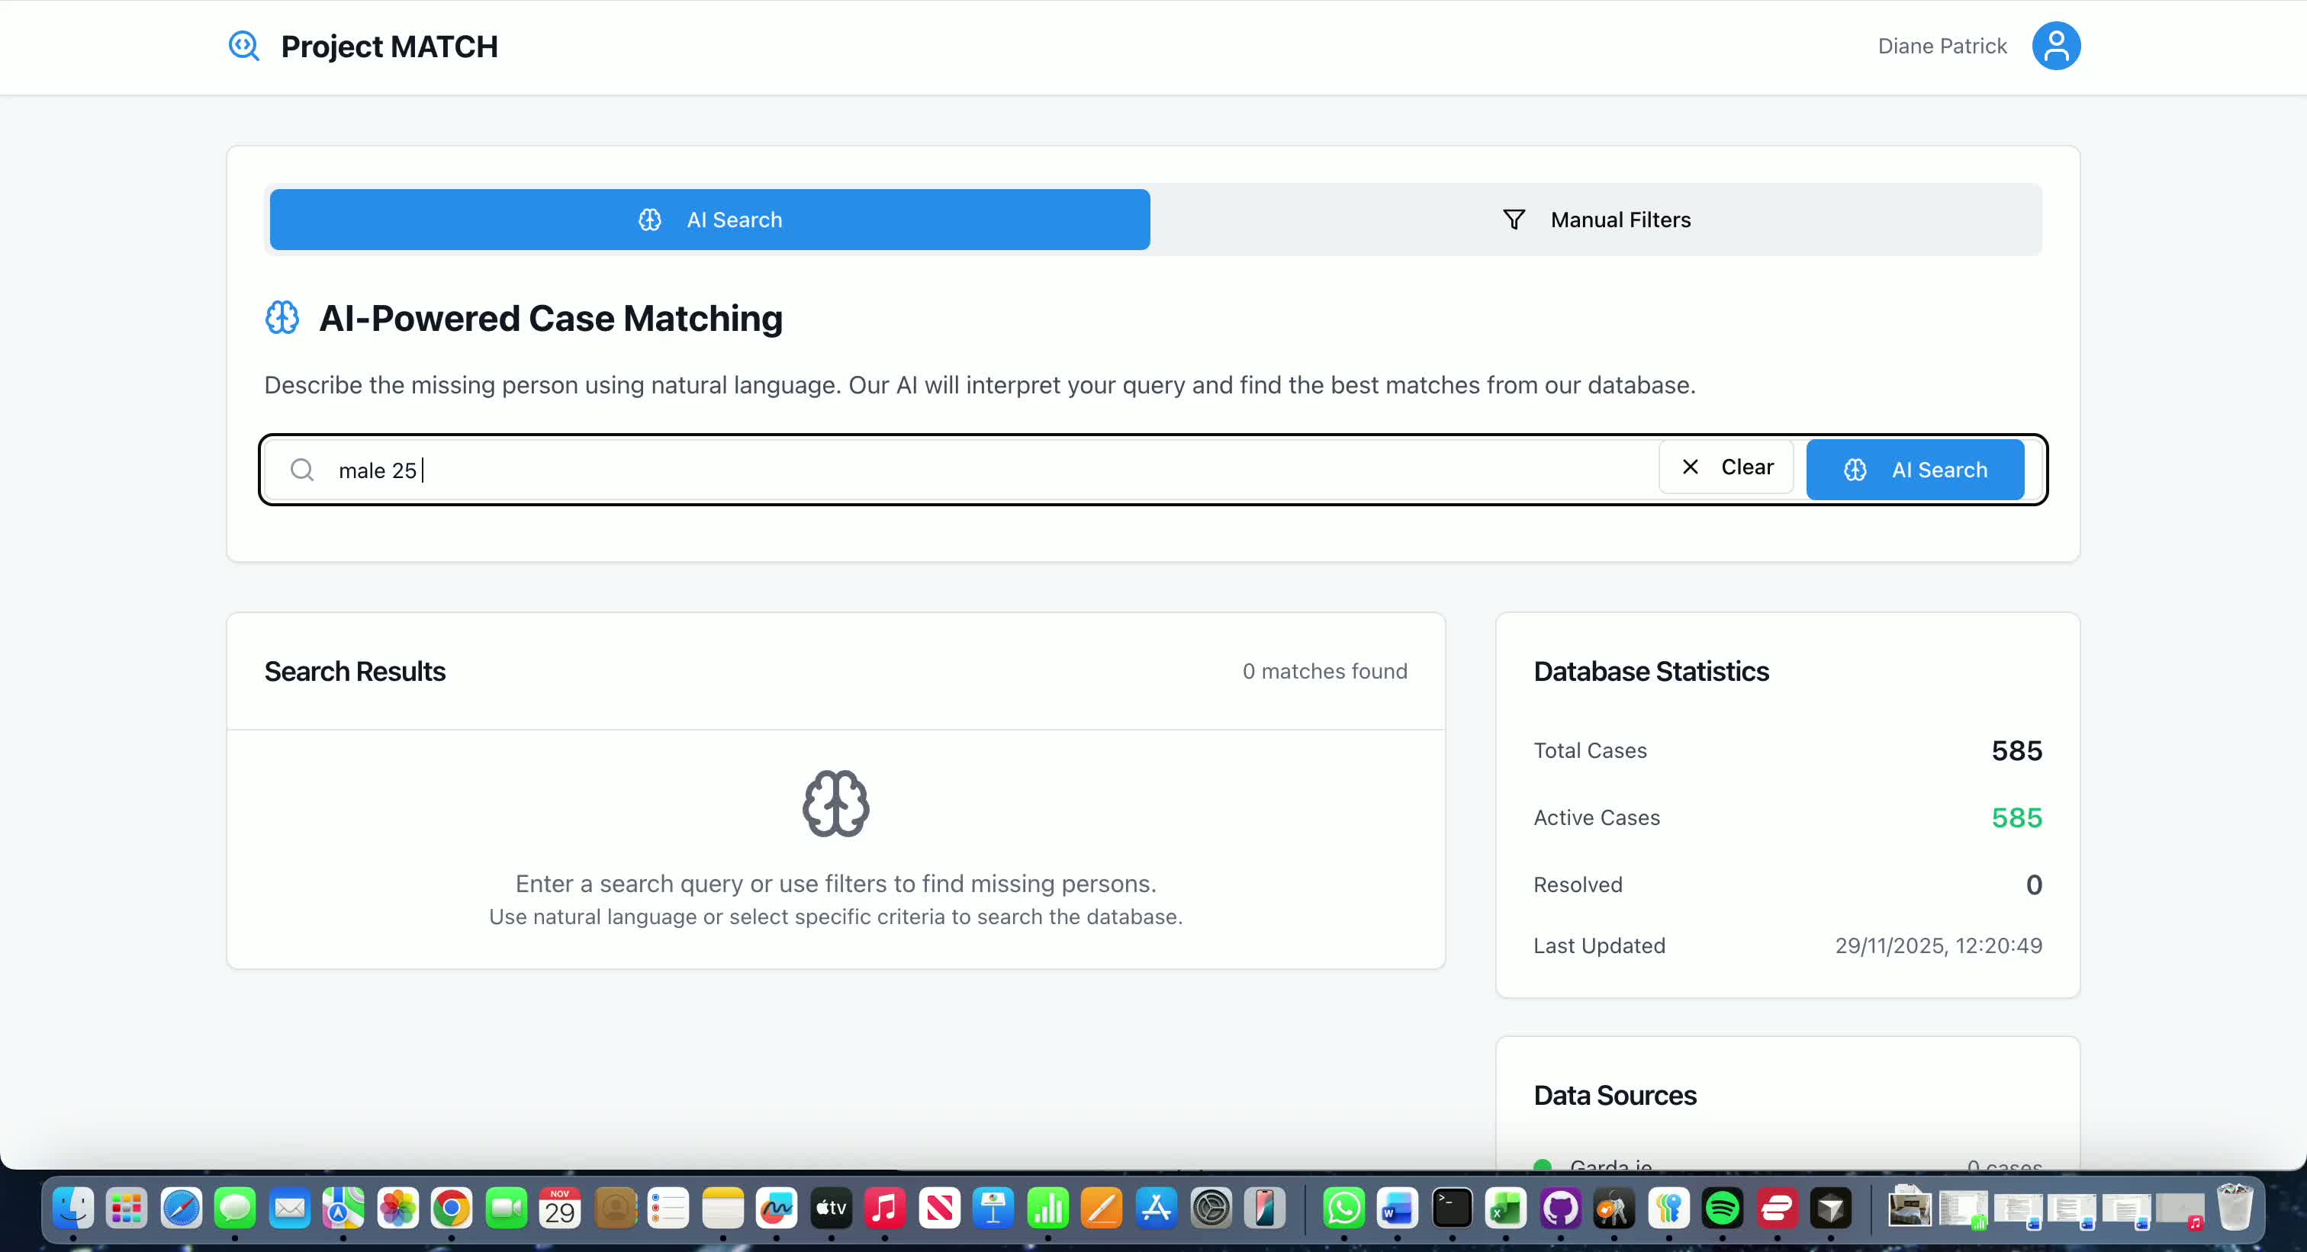Open Launchpad from the Dock
This screenshot has width=2307, height=1252.
point(127,1208)
